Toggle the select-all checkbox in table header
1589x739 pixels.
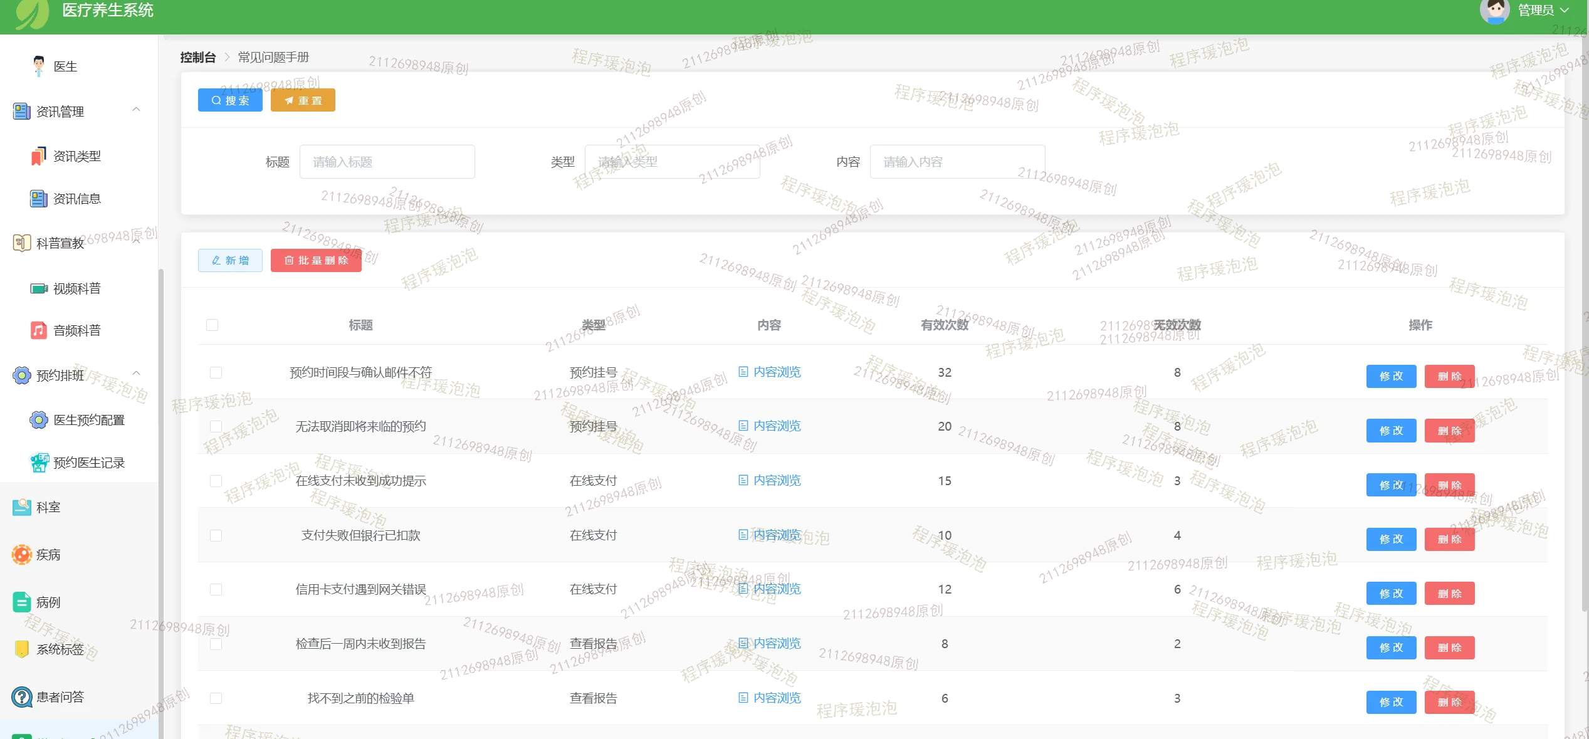(212, 325)
